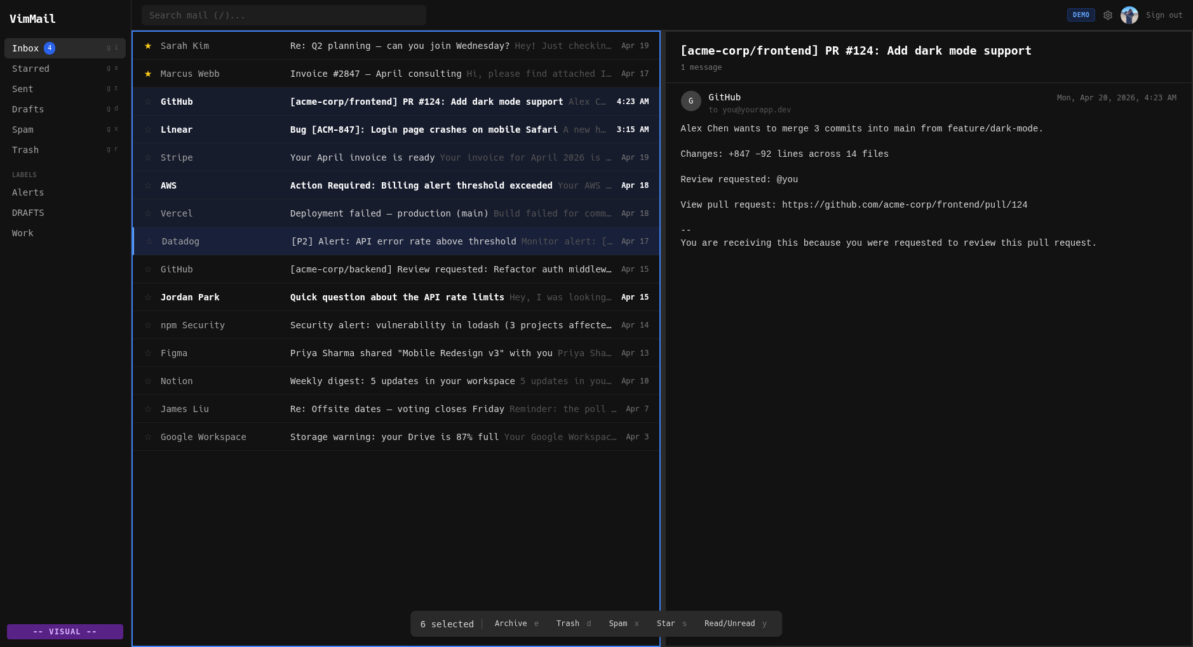Star the Vercel deployment failed email
The width and height of the screenshot is (1193, 647).
click(x=148, y=213)
